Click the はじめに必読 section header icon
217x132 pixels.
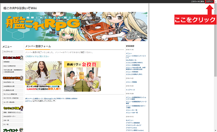[13, 58]
